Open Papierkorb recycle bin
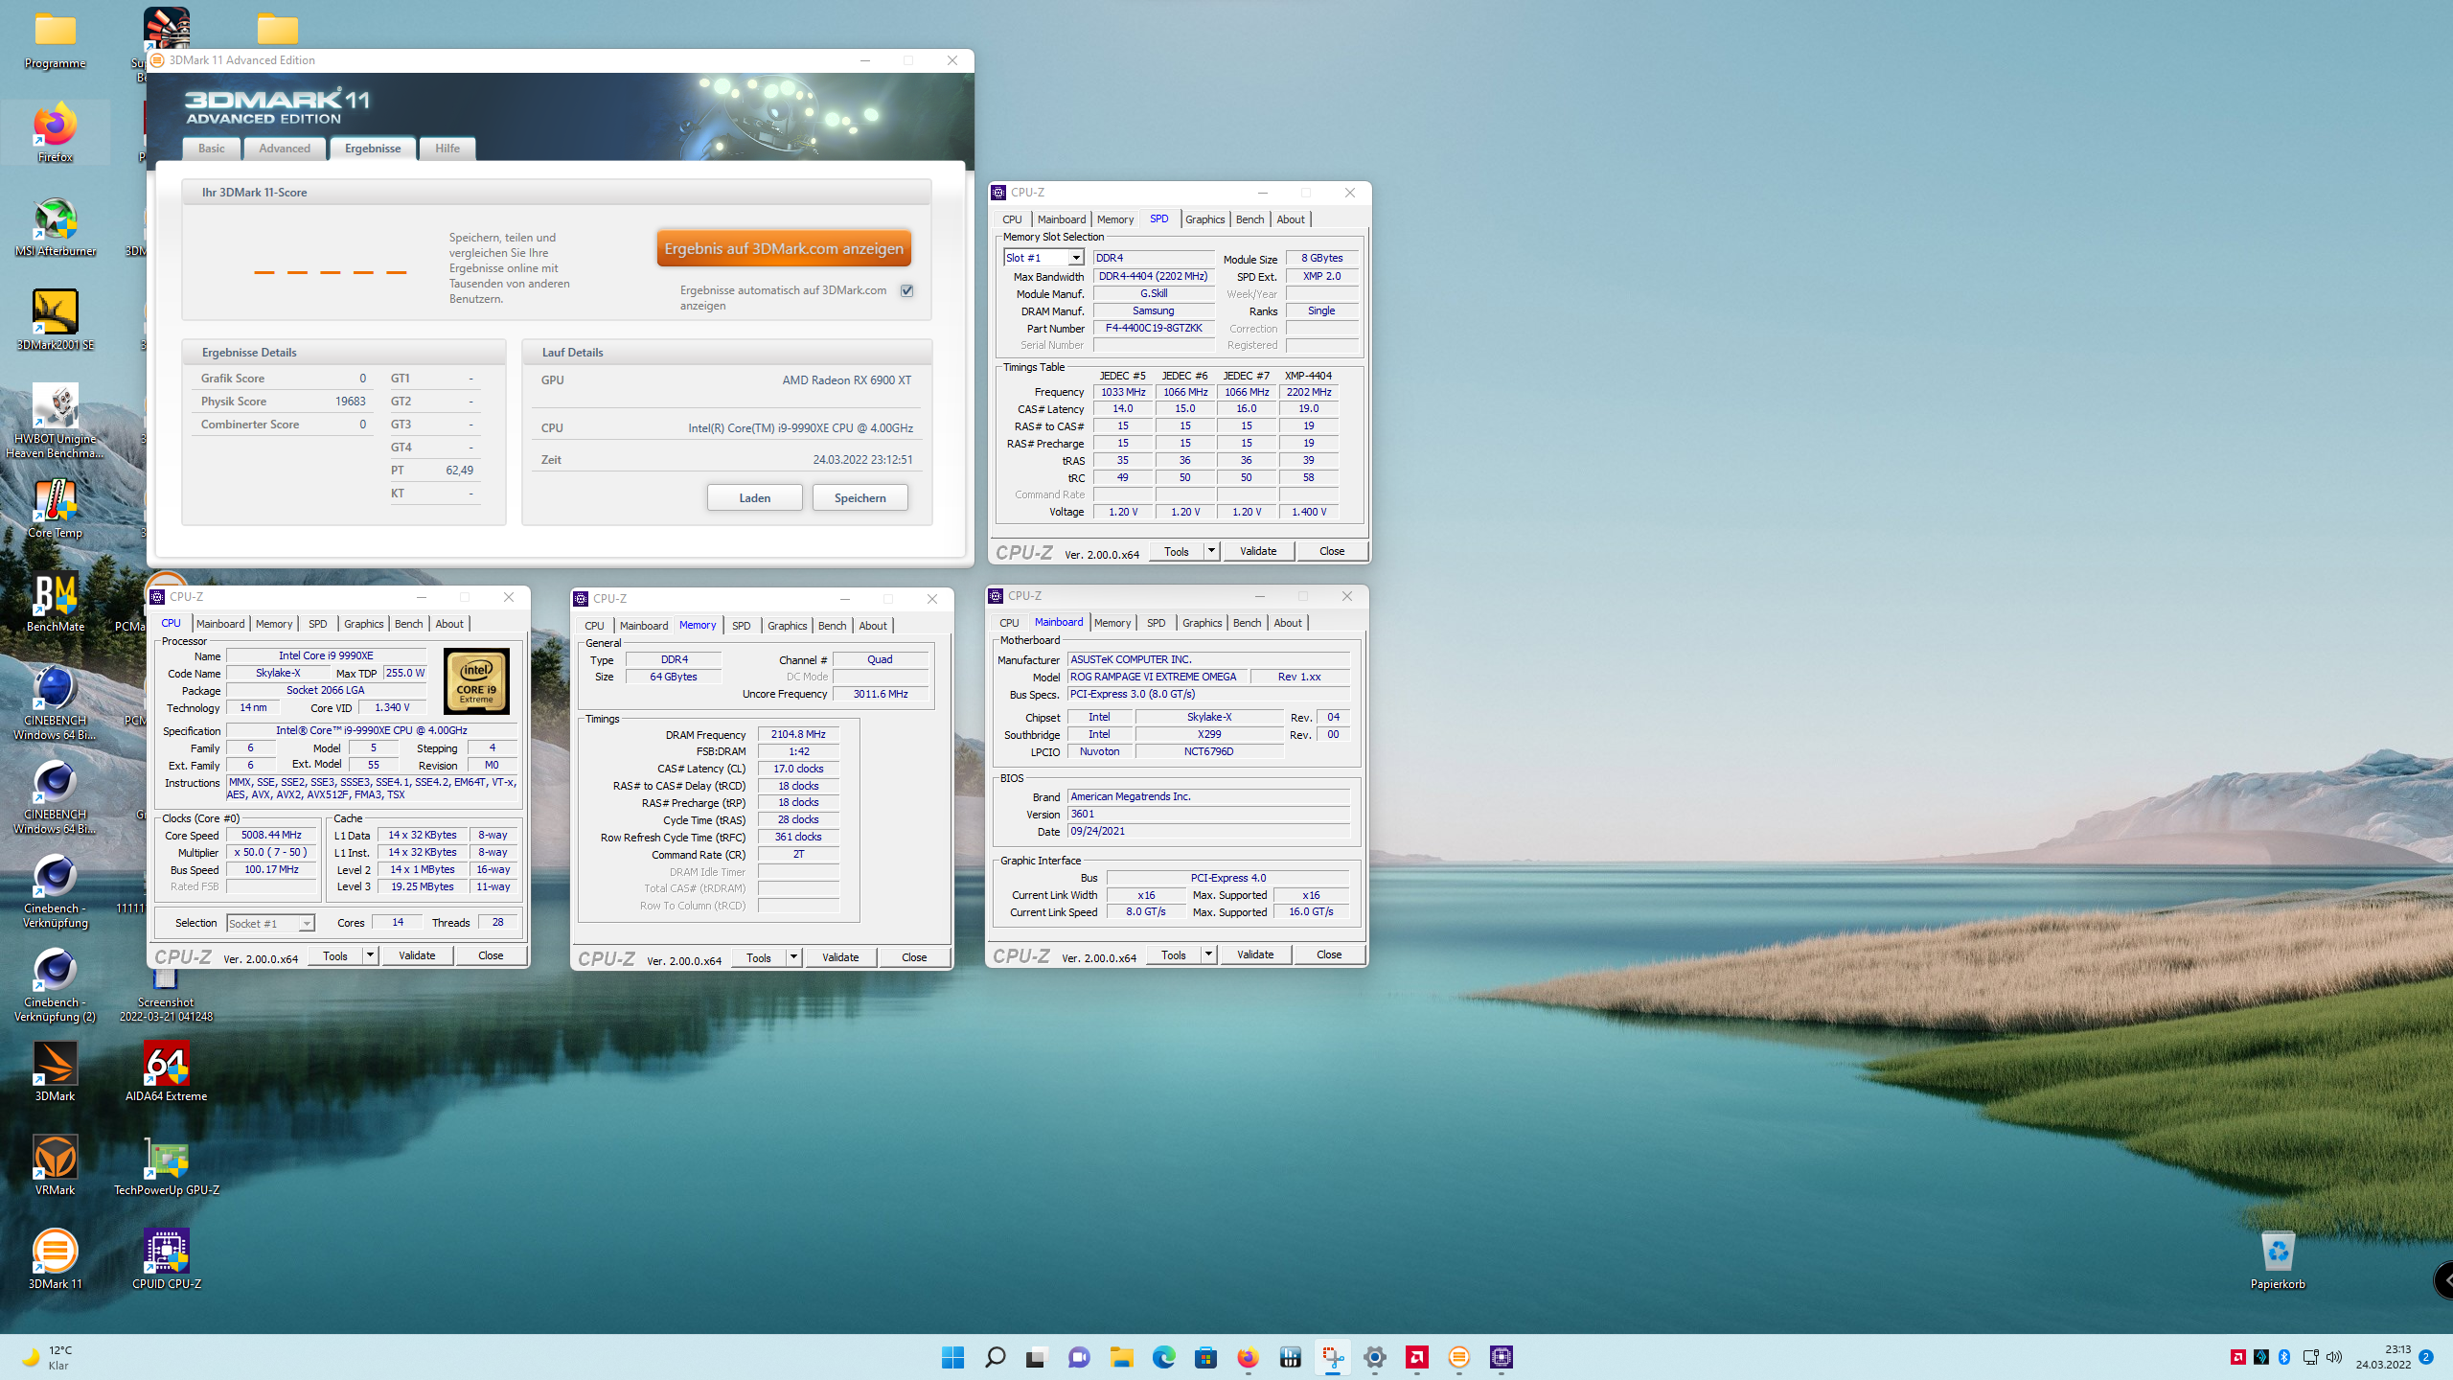The height and width of the screenshot is (1380, 2453). coord(2278,1260)
